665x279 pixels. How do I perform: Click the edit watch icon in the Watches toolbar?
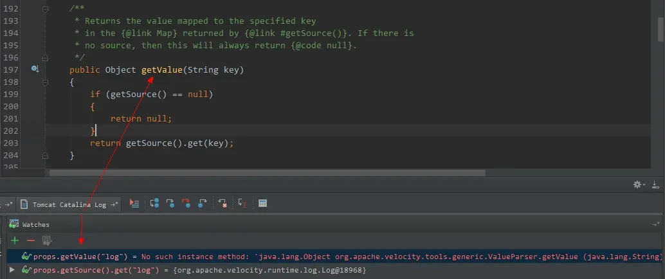47,241
